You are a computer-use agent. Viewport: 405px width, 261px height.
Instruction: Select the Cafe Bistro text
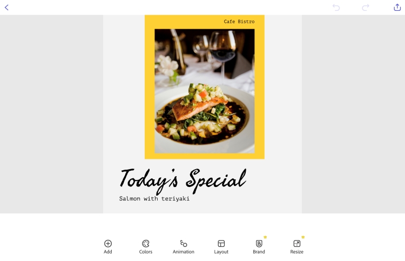point(239,22)
